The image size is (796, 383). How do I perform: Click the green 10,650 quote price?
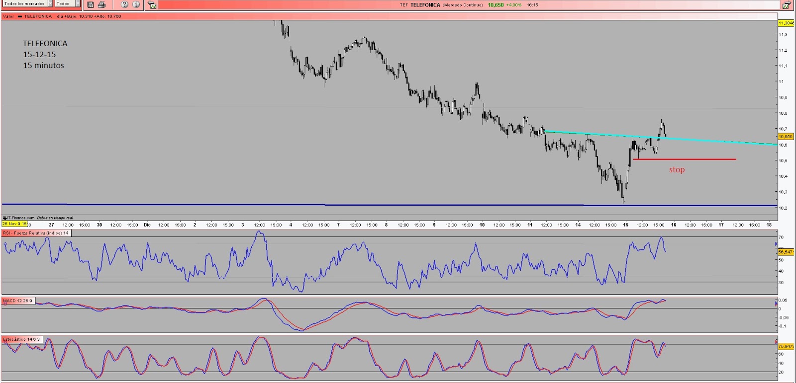(x=496, y=5)
